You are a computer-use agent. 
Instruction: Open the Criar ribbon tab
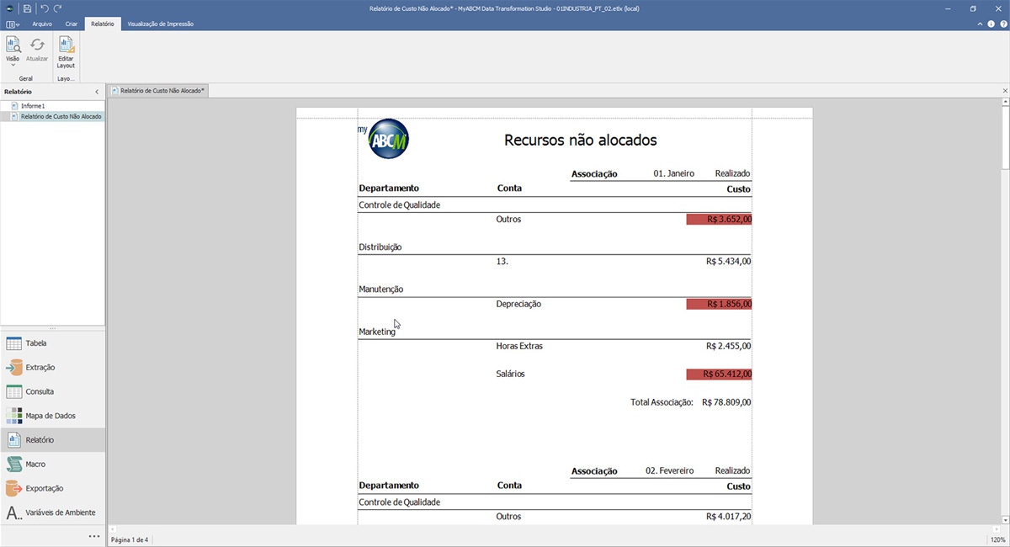pos(72,24)
